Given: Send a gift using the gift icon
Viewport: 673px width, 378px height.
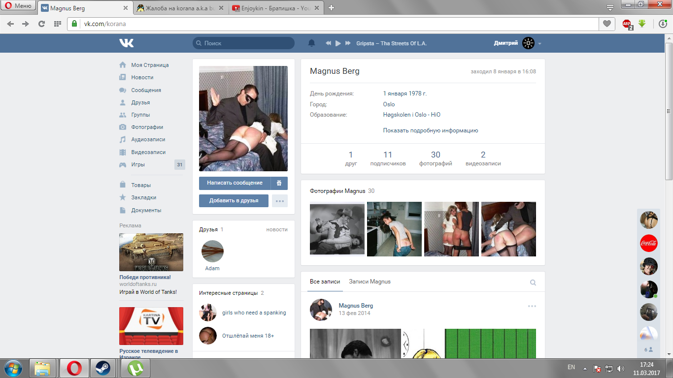Looking at the screenshot, I should pyautogui.click(x=279, y=183).
